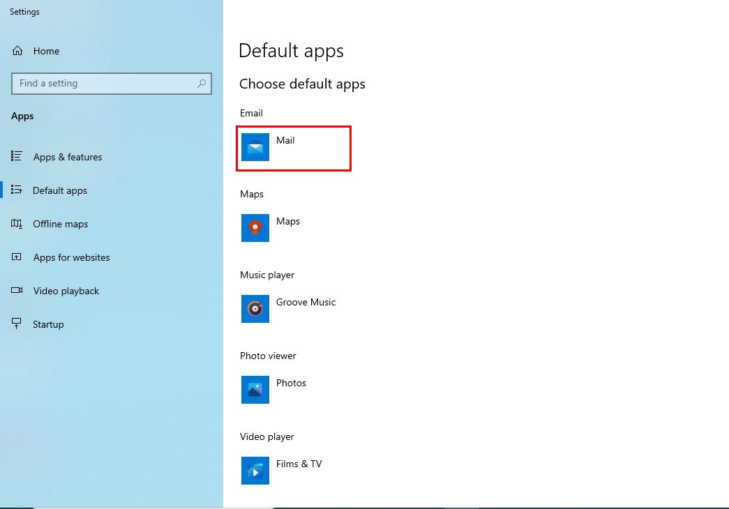The height and width of the screenshot is (509, 729).
Task: Click the Video player category label
Action: coord(267,436)
